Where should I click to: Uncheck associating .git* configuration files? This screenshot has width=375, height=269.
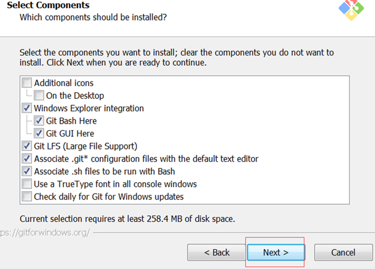coord(27,159)
